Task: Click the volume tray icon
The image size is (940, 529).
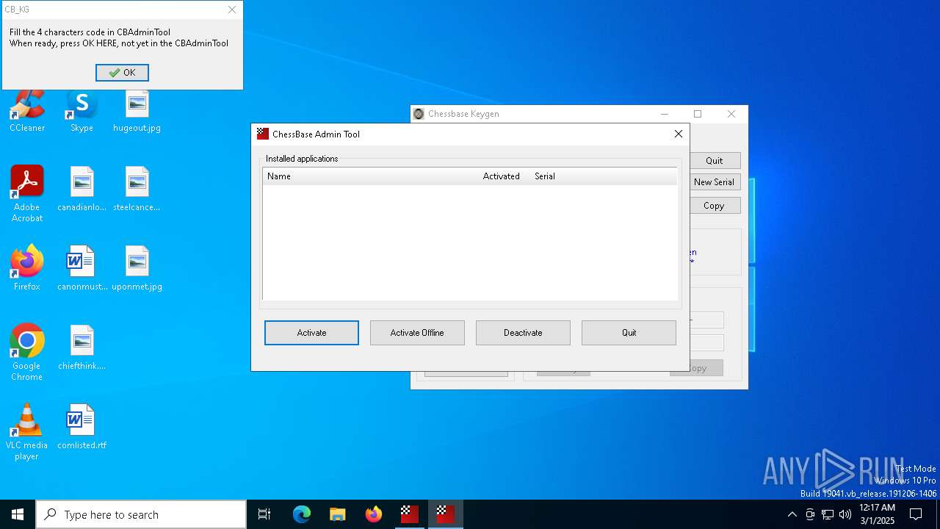Action: coord(845,514)
